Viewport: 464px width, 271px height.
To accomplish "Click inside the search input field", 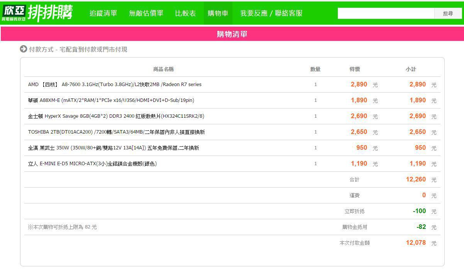I will click(x=386, y=14).
